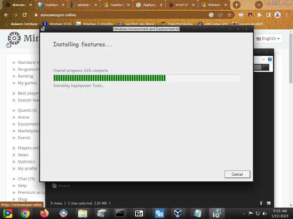
Task: Switch to the first Download tab
Action: click(52, 5)
